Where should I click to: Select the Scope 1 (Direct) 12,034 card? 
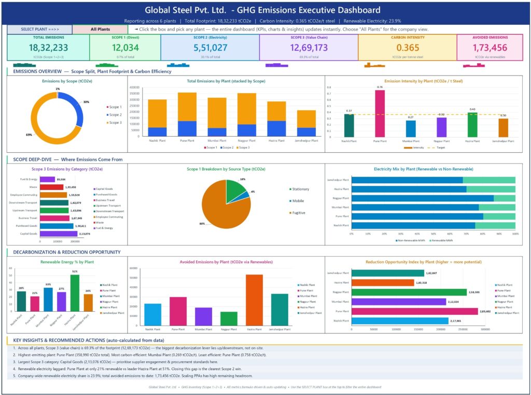125,47
